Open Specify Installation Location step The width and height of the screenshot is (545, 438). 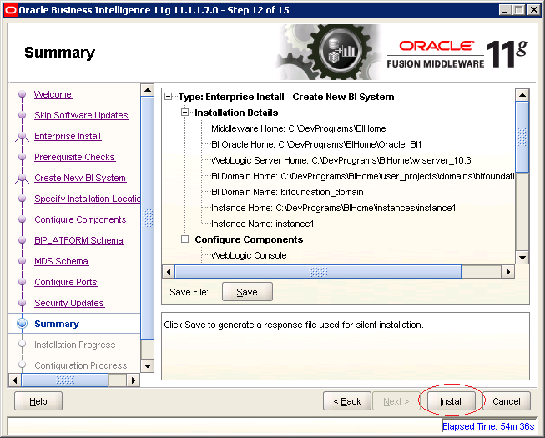(x=88, y=199)
